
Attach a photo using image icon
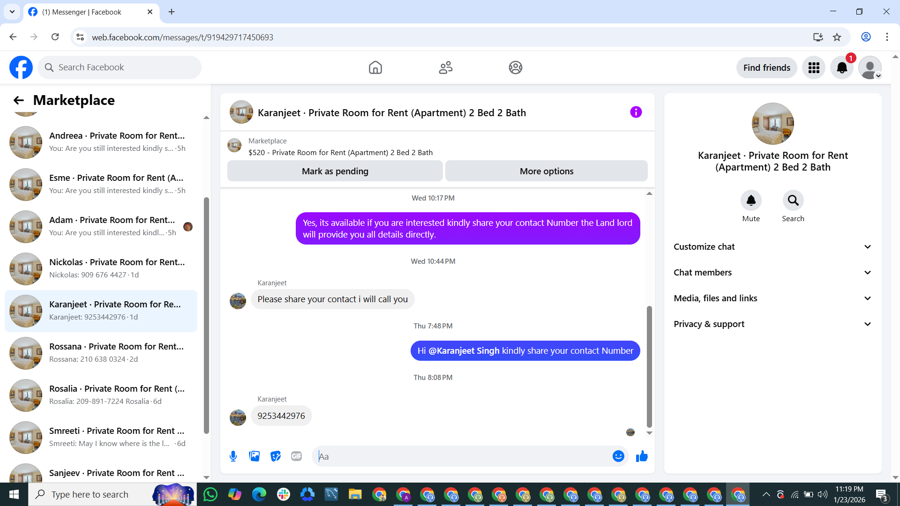254,456
